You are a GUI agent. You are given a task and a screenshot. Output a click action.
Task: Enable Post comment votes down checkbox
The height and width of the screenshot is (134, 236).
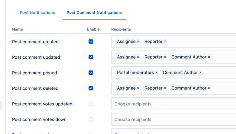tap(91, 119)
